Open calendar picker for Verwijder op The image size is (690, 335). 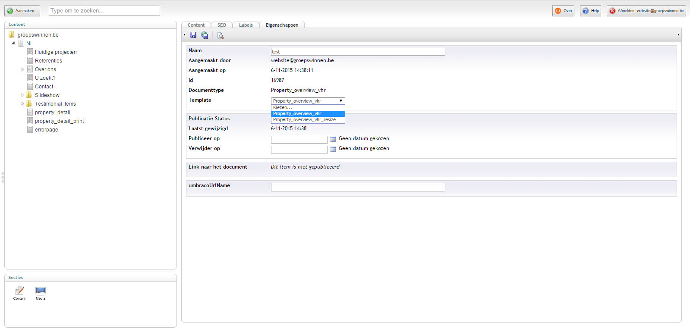click(333, 149)
